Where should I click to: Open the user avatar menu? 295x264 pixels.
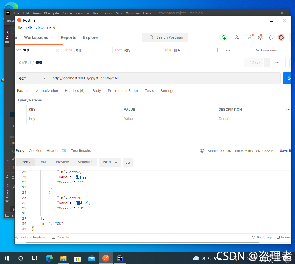[281, 37]
